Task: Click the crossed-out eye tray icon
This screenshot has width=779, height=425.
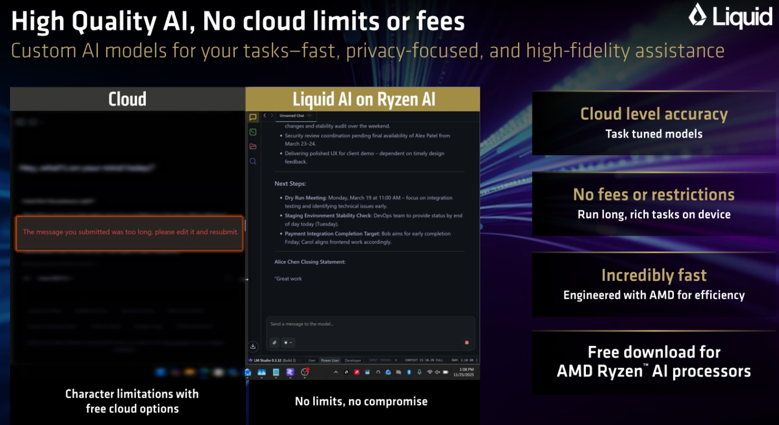Action: tap(398, 372)
